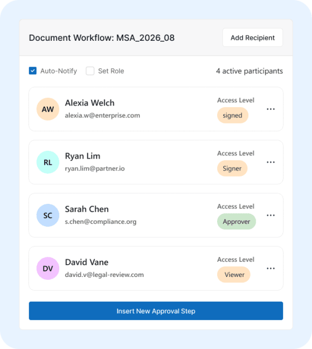Click the DV avatar circle

point(48,269)
